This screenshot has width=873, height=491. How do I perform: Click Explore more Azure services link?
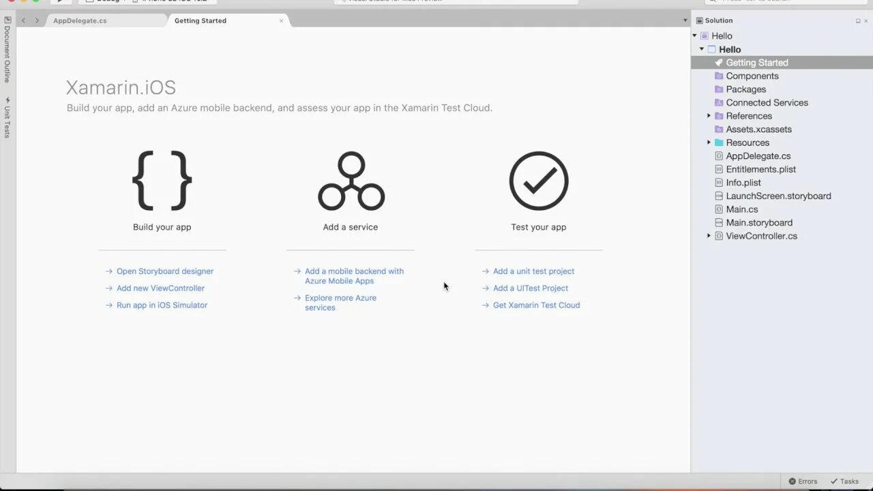pyautogui.click(x=340, y=303)
